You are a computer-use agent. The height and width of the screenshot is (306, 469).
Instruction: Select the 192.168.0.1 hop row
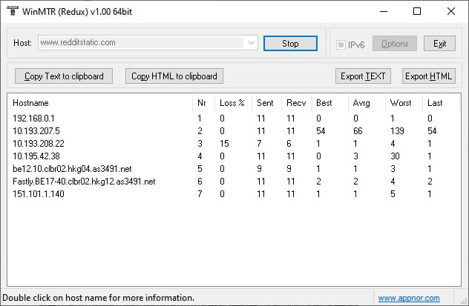[33, 118]
